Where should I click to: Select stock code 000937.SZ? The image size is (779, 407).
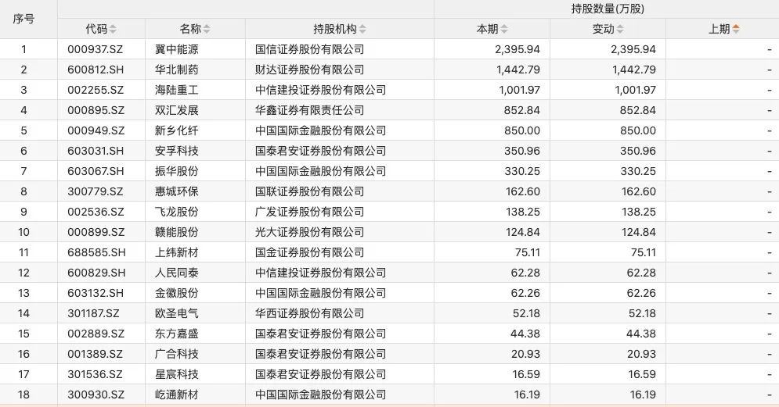tap(96, 49)
